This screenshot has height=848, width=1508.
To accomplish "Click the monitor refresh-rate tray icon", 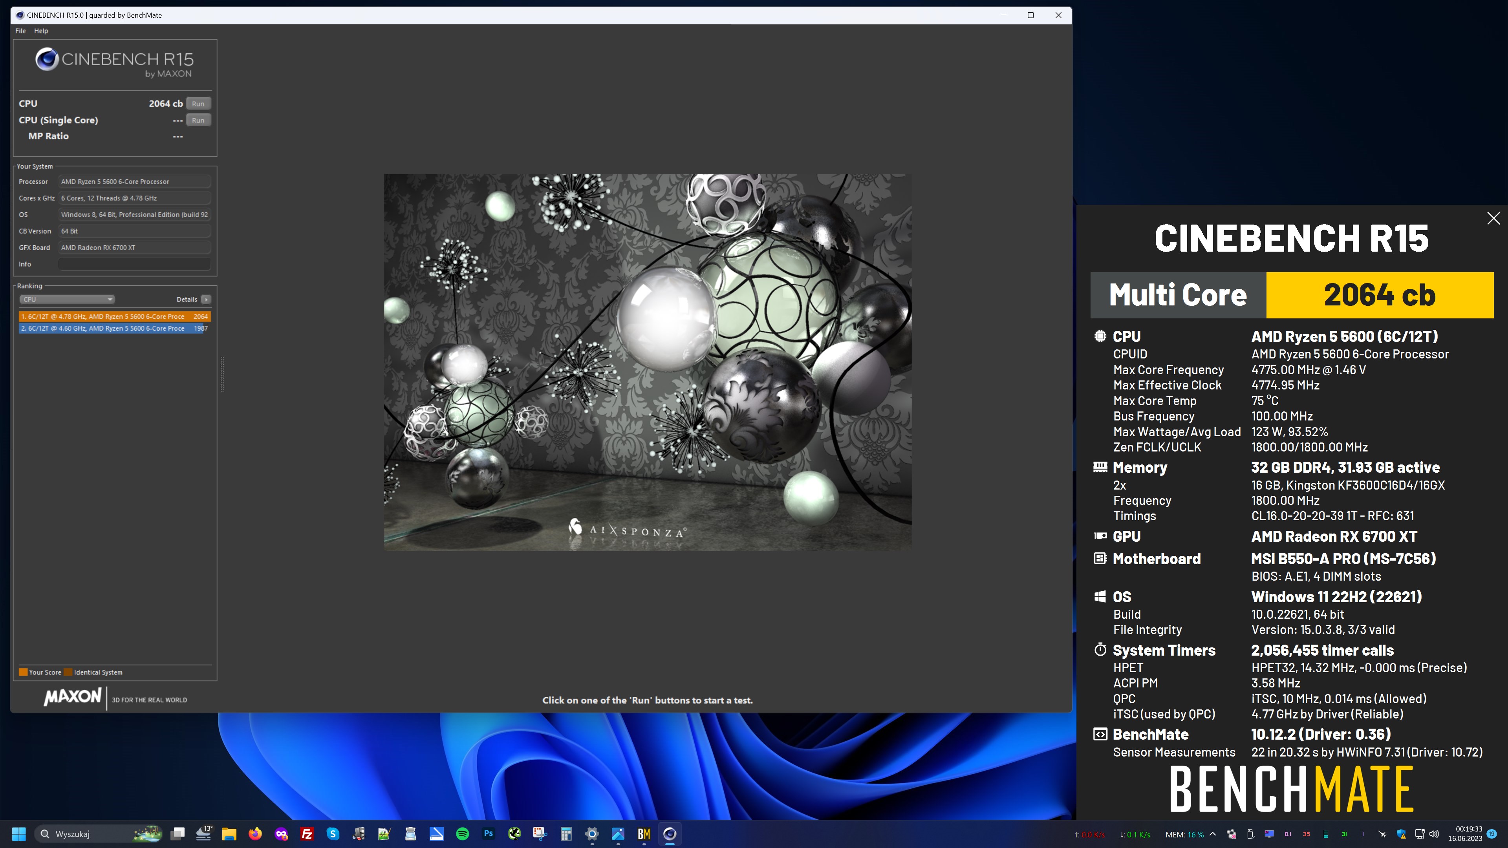I will click(x=1269, y=834).
